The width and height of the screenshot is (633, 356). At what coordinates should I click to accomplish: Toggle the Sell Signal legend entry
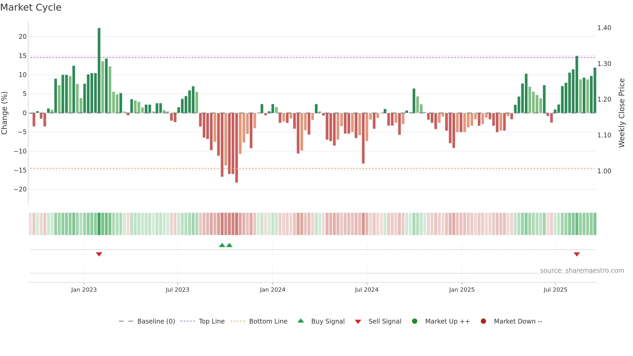coord(378,321)
